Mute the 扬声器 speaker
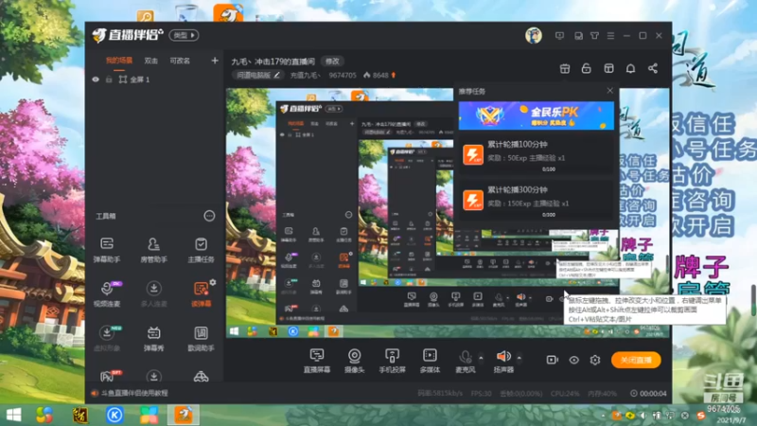Image resolution: width=757 pixels, height=426 pixels. coord(503,361)
